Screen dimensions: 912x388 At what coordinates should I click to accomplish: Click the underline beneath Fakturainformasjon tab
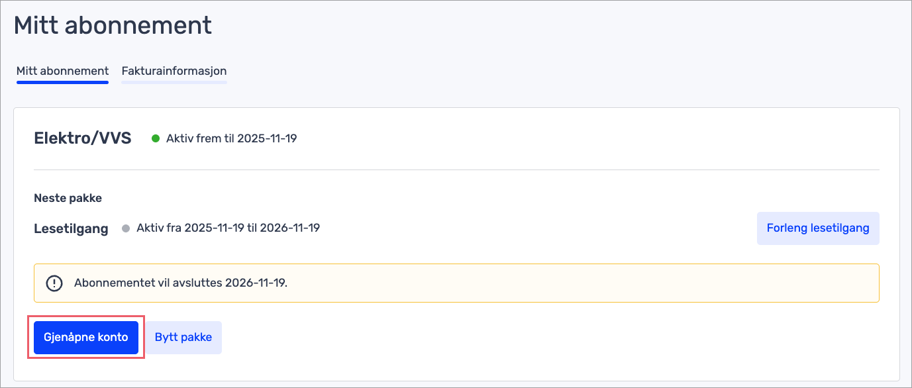coord(174,83)
